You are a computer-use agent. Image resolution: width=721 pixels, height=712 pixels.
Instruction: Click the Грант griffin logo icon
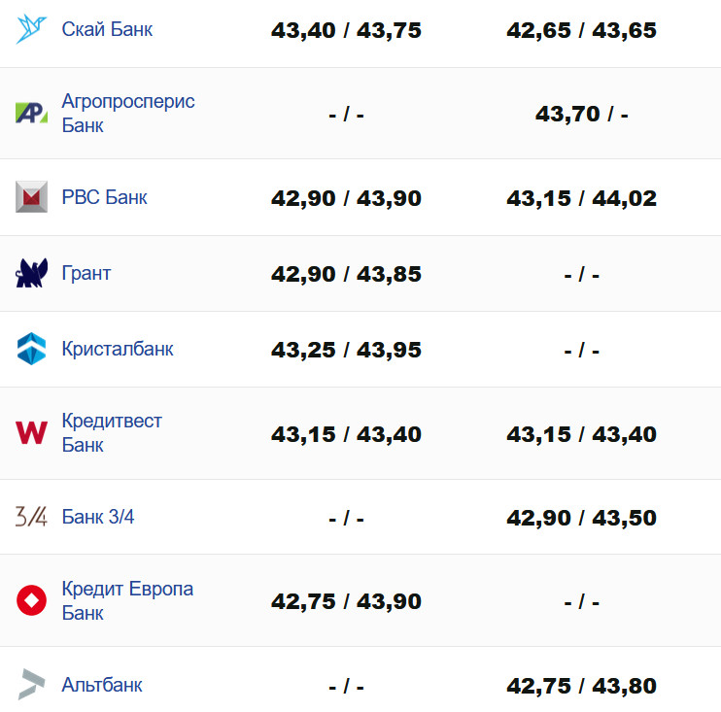coord(31,274)
